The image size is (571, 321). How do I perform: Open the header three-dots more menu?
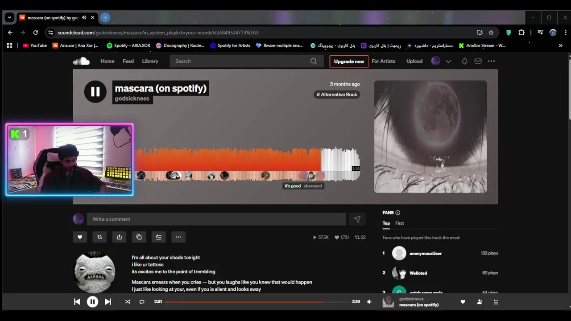pyautogui.click(x=491, y=61)
